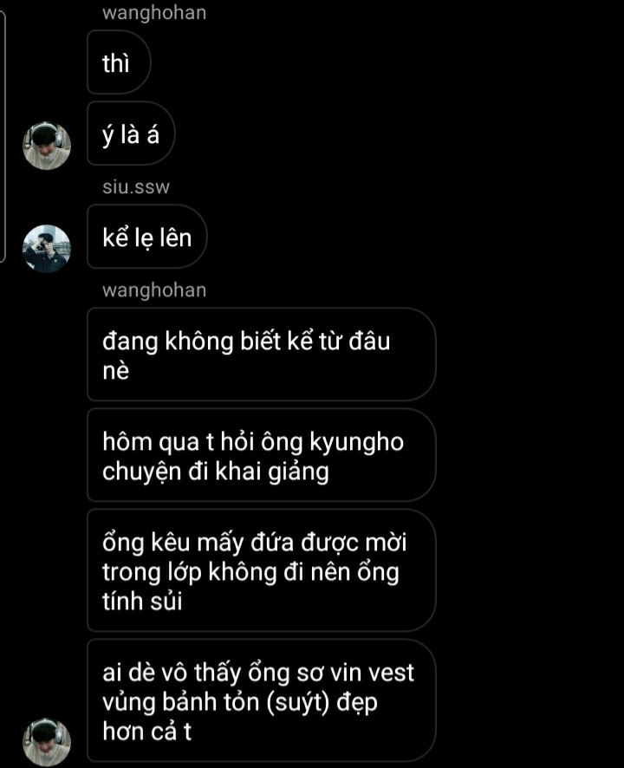This screenshot has height=768, width=624.
Task: Tap wanghohan's name above "đang không biết"
Action: click(x=154, y=290)
